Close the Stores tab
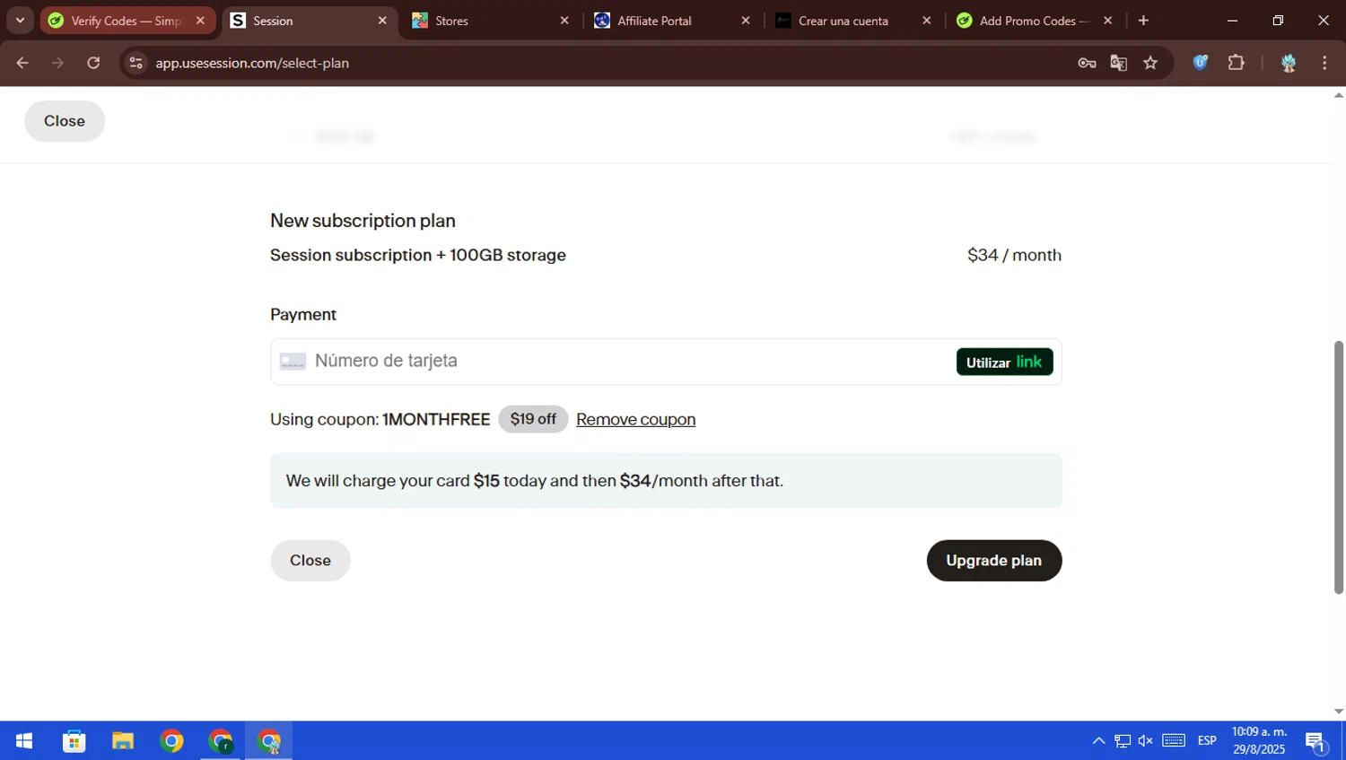Viewport: 1346px width, 760px height. [564, 21]
